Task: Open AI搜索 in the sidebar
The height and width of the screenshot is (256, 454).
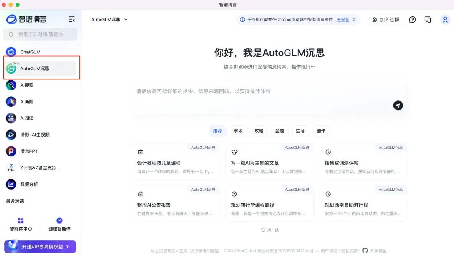Action: click(40, 85)
